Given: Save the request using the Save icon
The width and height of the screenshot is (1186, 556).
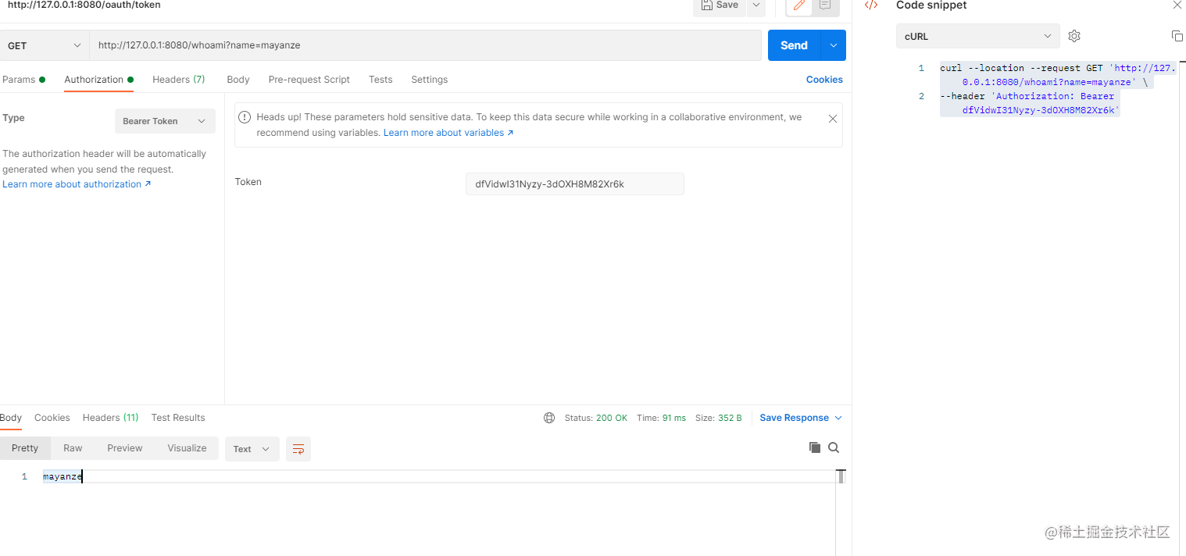Looking at the screenshot, I should click(720, 5).
